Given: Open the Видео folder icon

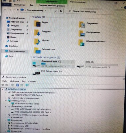Looking at the screenshot, I should tap(37, 24).
